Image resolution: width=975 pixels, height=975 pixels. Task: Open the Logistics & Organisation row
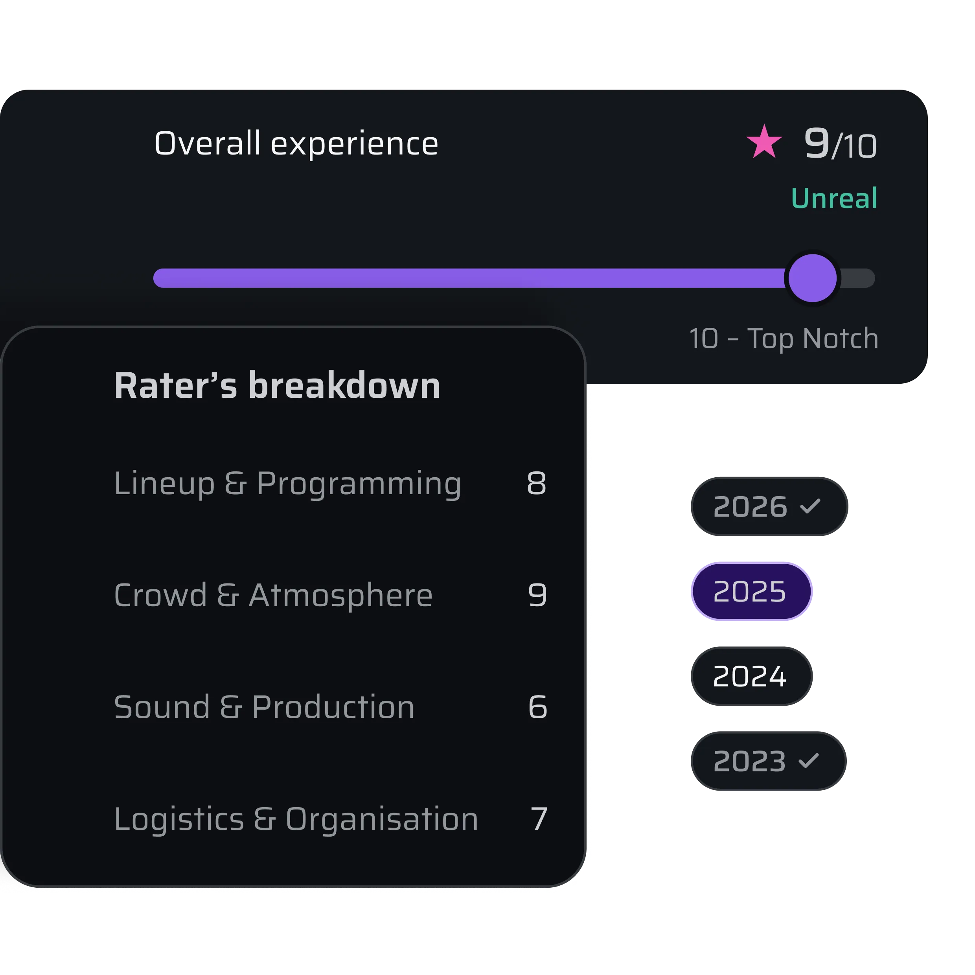[x=331, y=819]
